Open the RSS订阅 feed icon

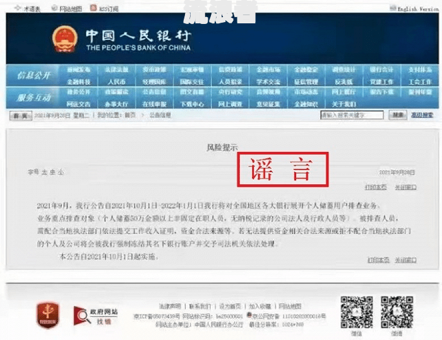coord(93,8)
